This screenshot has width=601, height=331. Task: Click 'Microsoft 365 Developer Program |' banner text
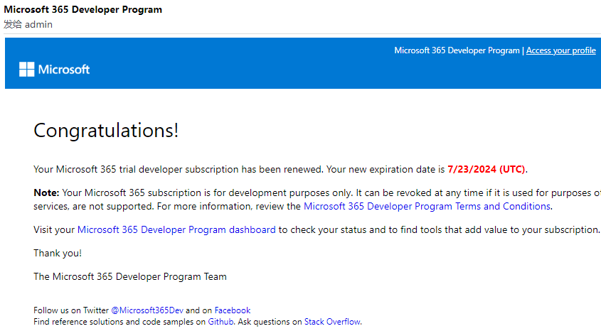[x=459, y=50]
